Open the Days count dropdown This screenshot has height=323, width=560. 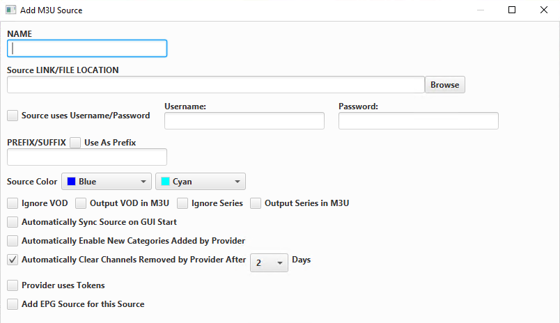pos(269,262)
